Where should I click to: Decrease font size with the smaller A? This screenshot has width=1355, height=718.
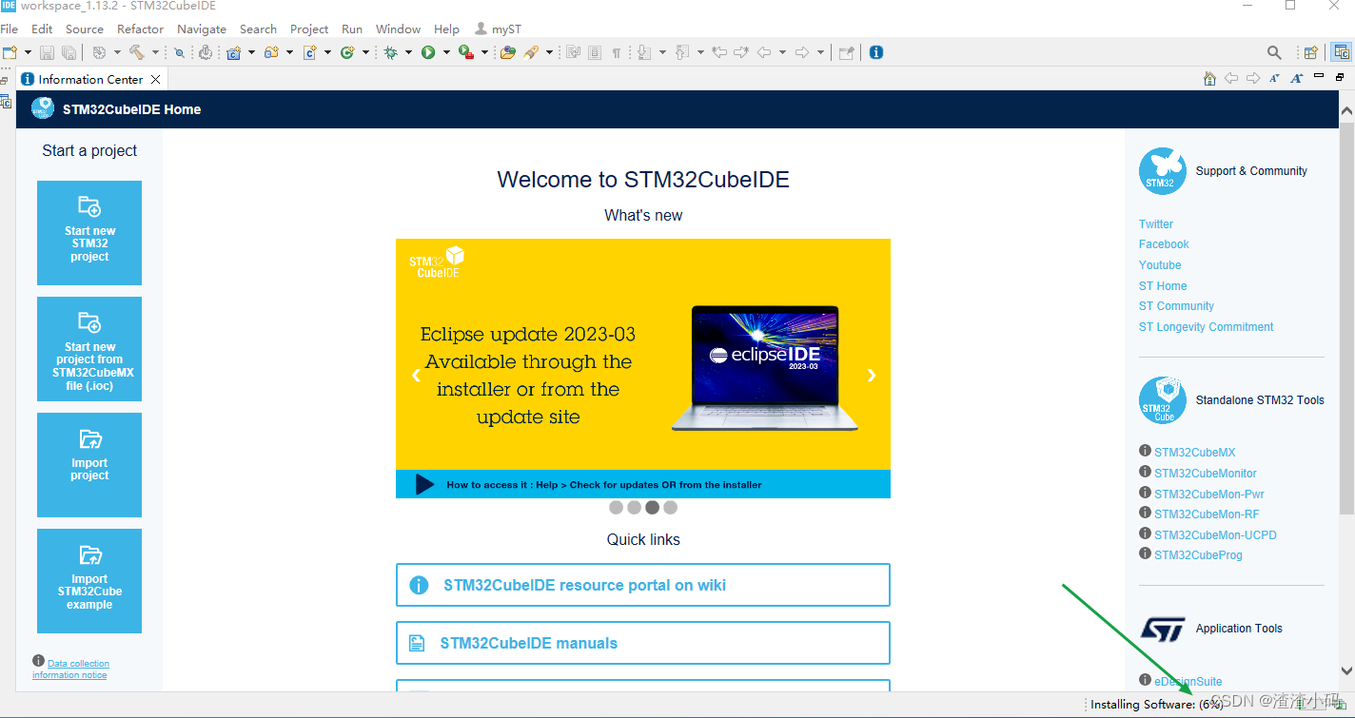coord(1274,79)
